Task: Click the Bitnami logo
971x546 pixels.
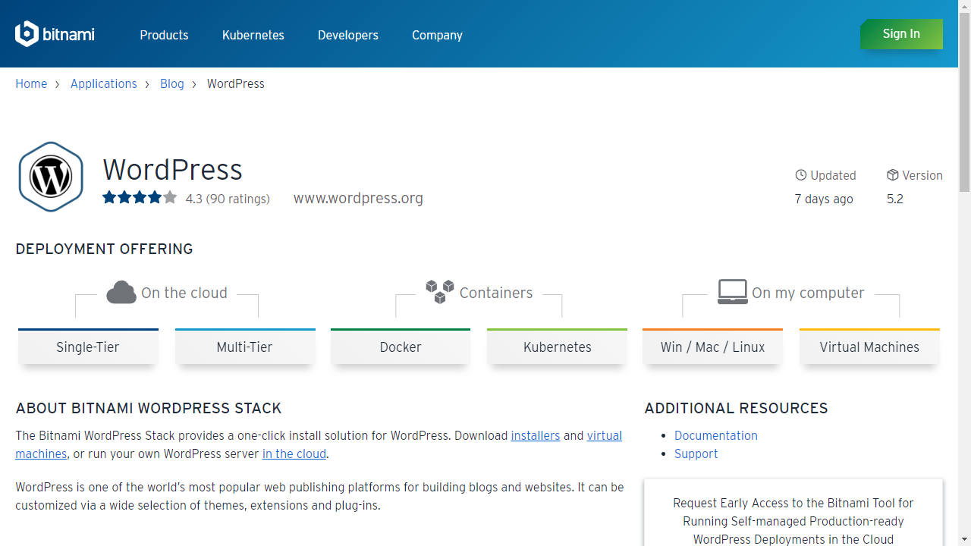Action: tap(55, 34)
